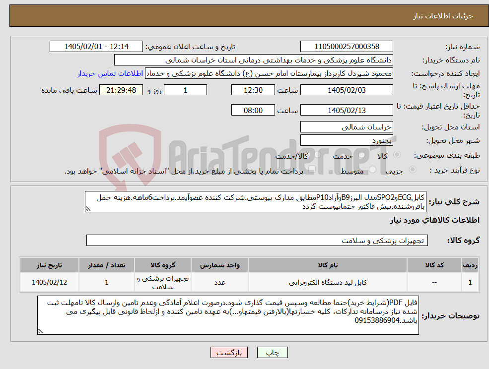The image size is (489, 369).
Task: Click the تاریخ نیاز column header
Action: click(x=49, y=265)
